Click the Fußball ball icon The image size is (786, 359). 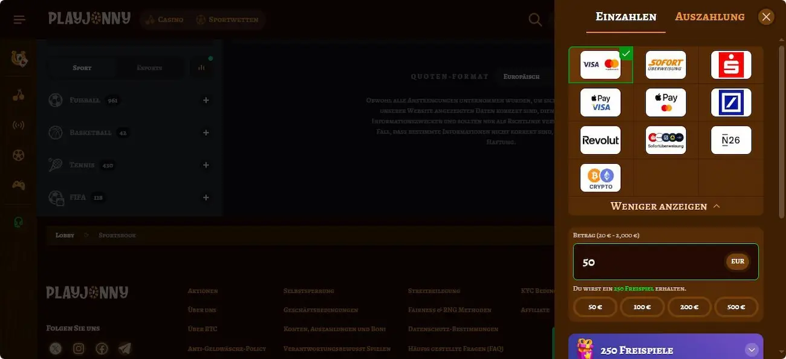click(56, 100)
